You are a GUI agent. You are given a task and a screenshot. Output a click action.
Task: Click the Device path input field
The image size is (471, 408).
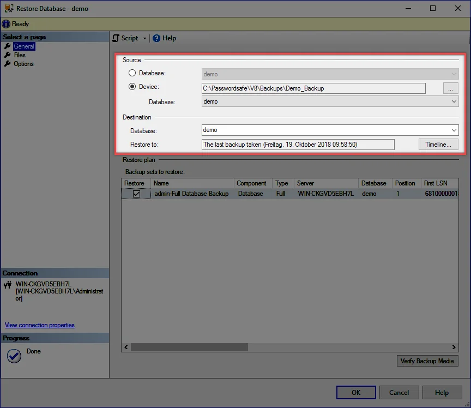(x=313, y=88)
